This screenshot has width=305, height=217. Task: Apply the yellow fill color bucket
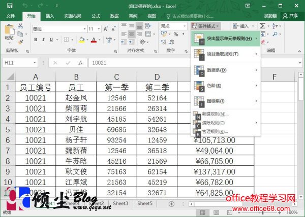pyautogui.click(x=82, y=40)
